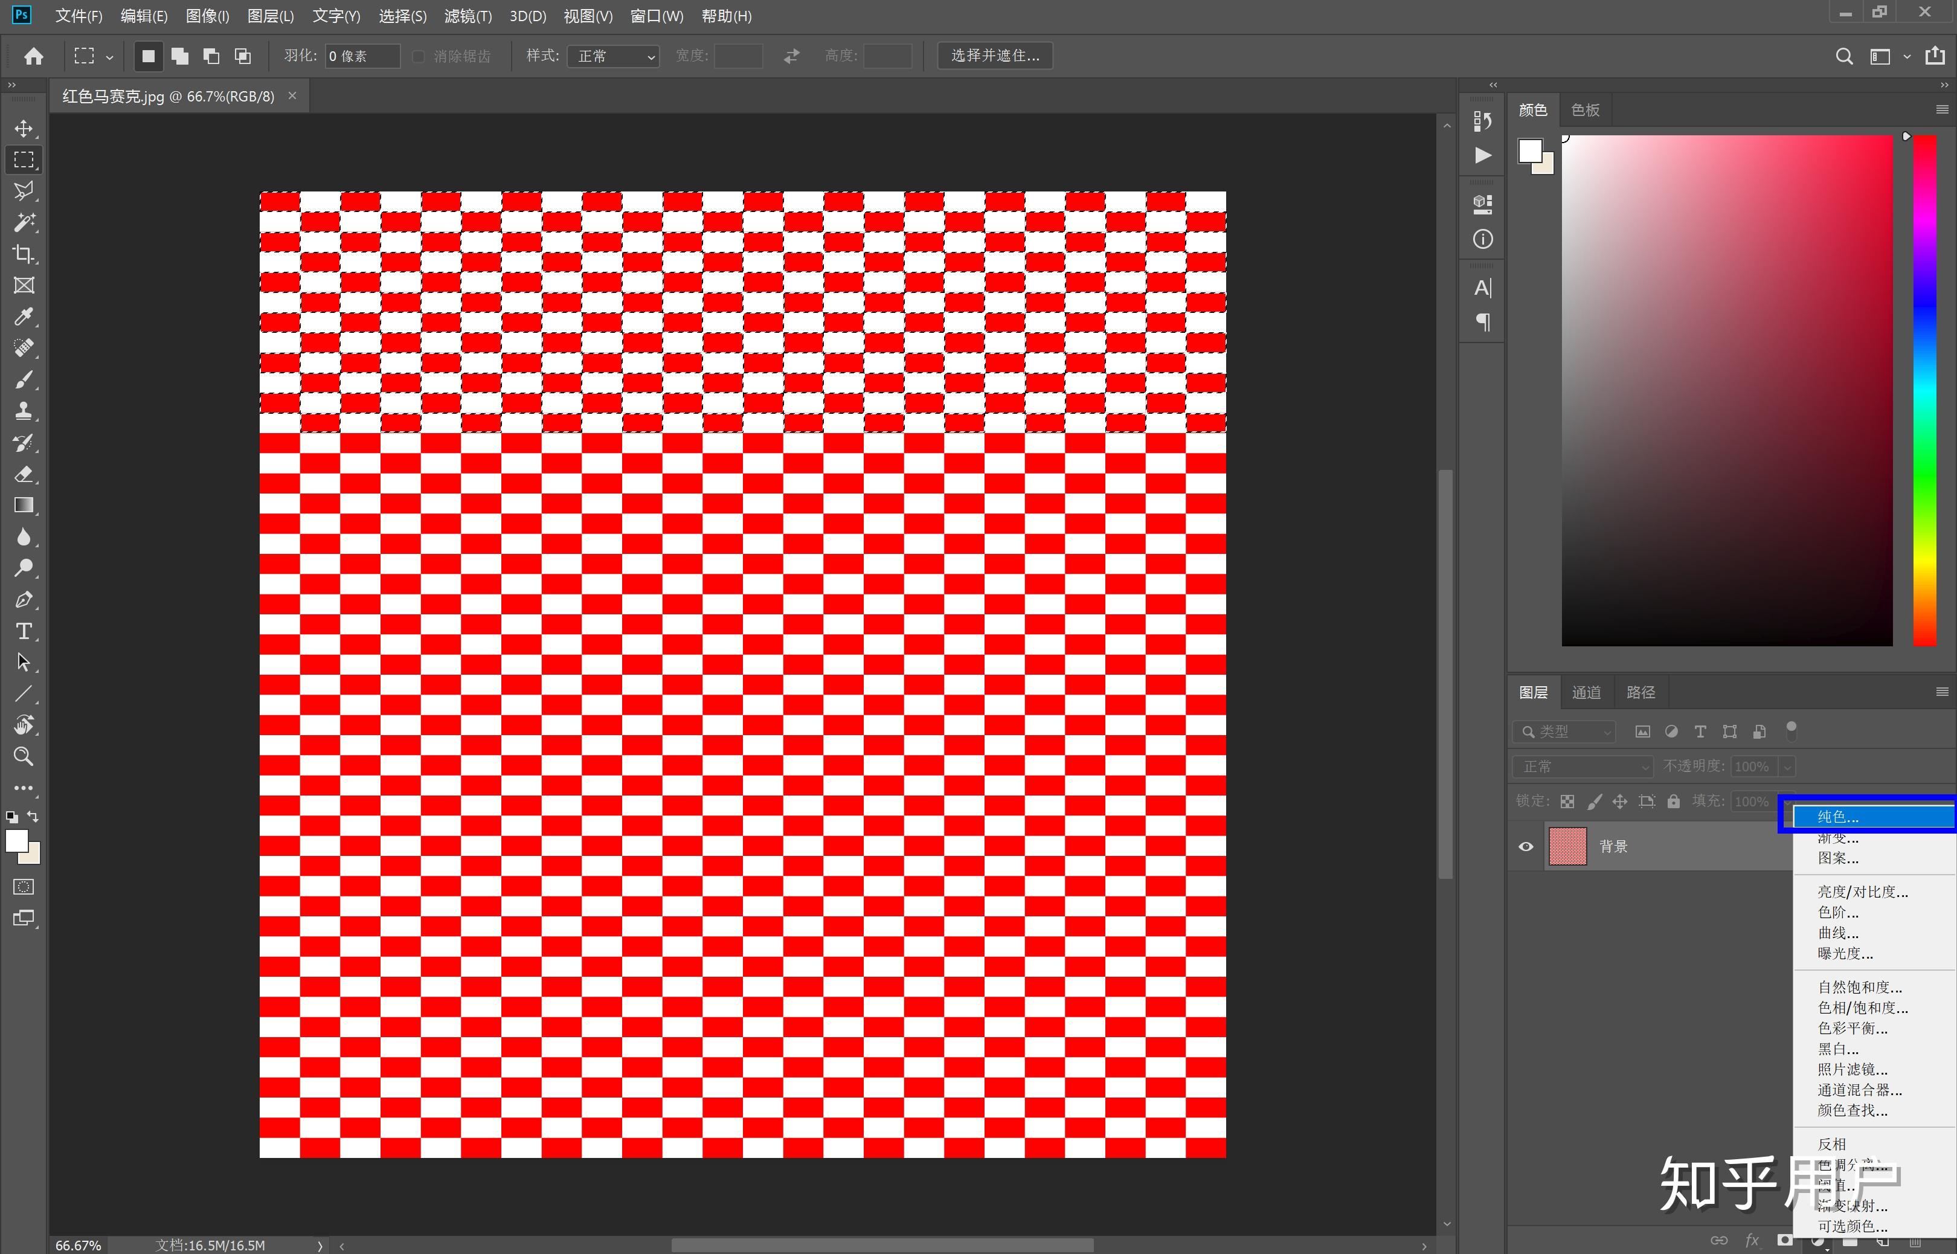Select the Healing Brush tool
Screen dimensions: 1957x1254
click(24, 348)
